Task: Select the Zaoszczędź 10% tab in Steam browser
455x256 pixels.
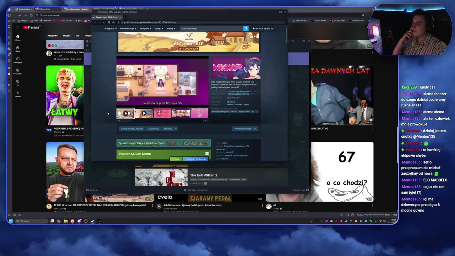Action: [108, 17]
